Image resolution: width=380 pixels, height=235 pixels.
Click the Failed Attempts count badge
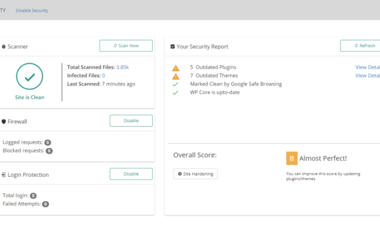click(45, 204)
